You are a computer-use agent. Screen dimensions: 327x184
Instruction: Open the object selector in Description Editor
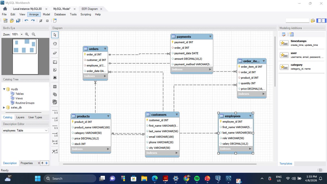coord(46,130)
